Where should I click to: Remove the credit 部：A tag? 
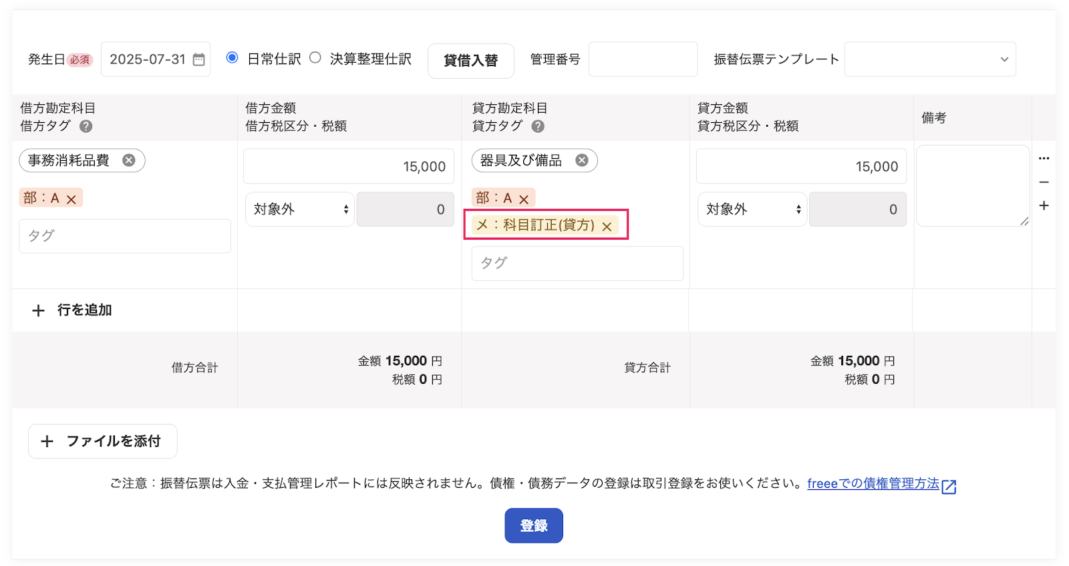point(524,199)
